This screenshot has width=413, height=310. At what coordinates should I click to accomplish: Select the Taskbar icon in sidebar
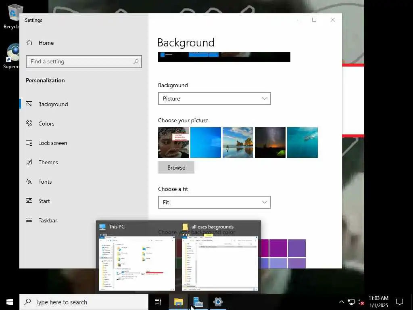[x=29, y=220]
